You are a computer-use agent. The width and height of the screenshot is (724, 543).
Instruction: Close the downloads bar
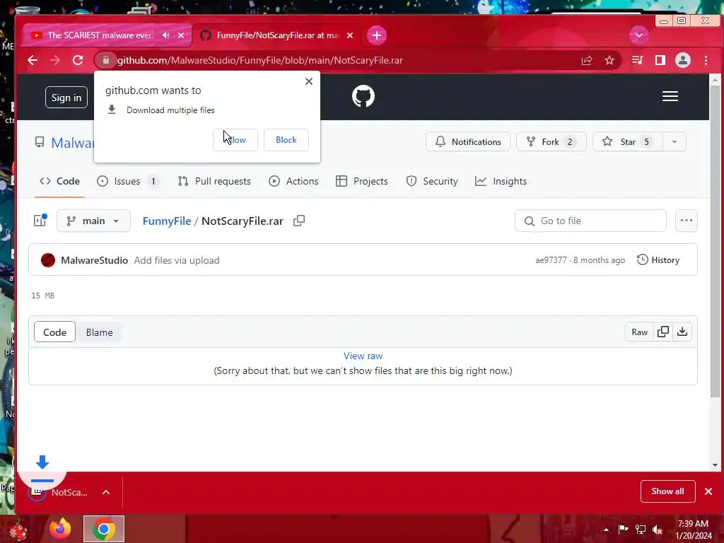tap(708, 491)
